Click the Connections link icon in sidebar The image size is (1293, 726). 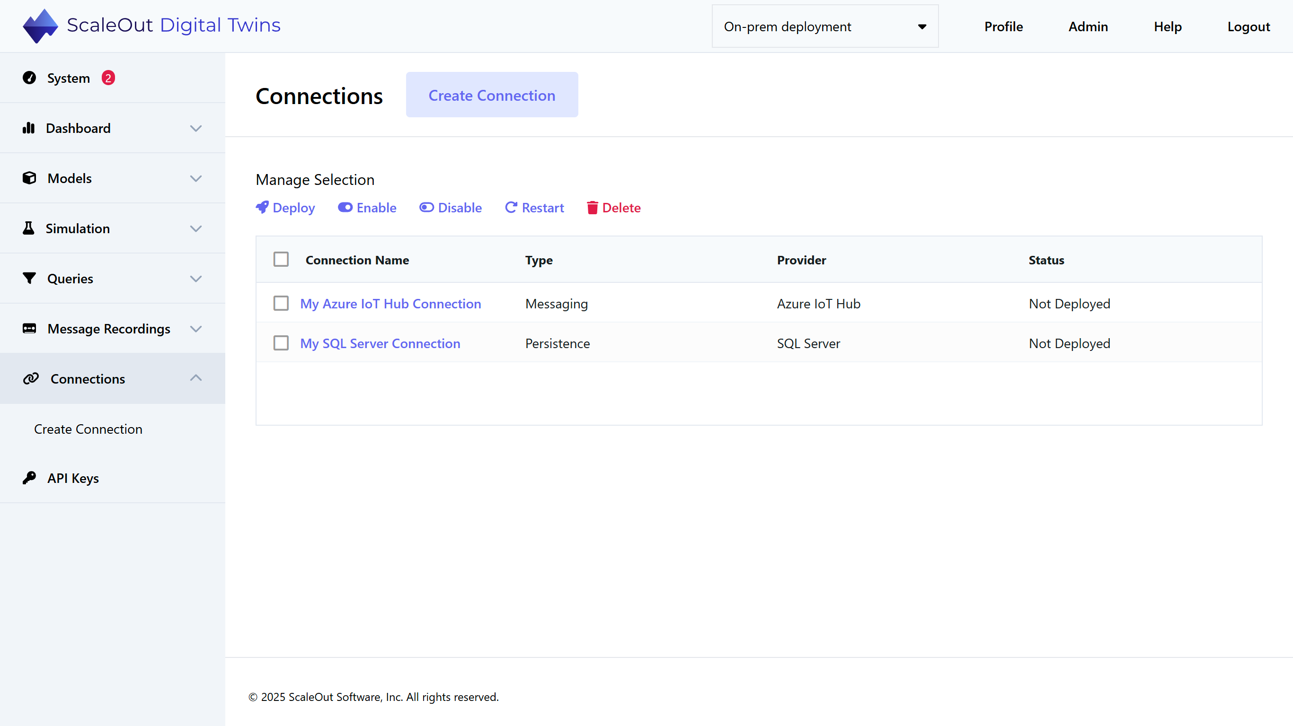click(x=31, y=378)
